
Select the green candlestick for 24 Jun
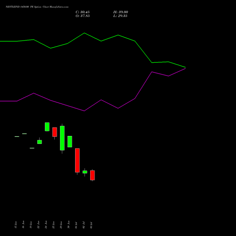[47, 126]
